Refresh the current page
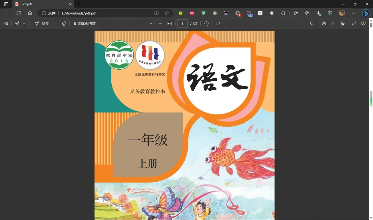The width and height of the screenshot is (373, 220). click(x=18, y=13)
